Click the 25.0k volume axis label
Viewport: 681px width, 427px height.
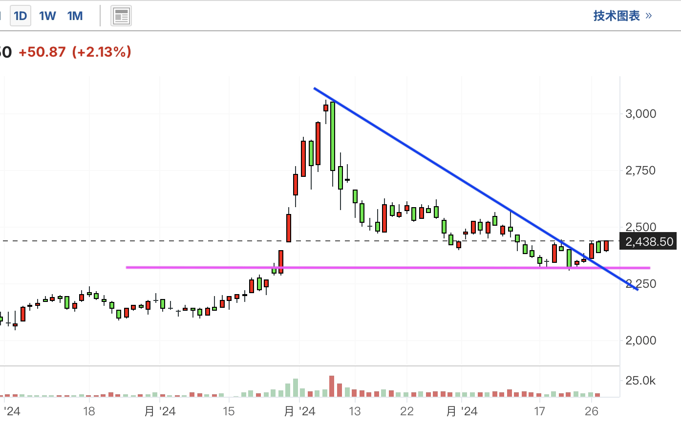(x=640, y=381)
